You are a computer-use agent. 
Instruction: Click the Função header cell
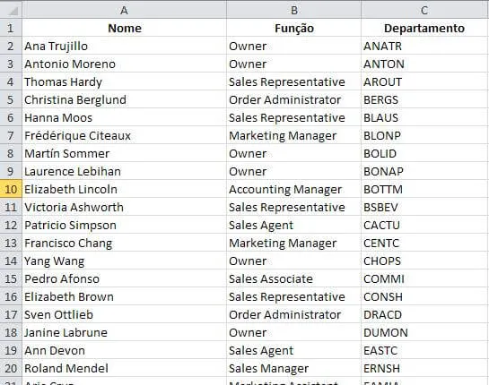[x=293, y=28]
